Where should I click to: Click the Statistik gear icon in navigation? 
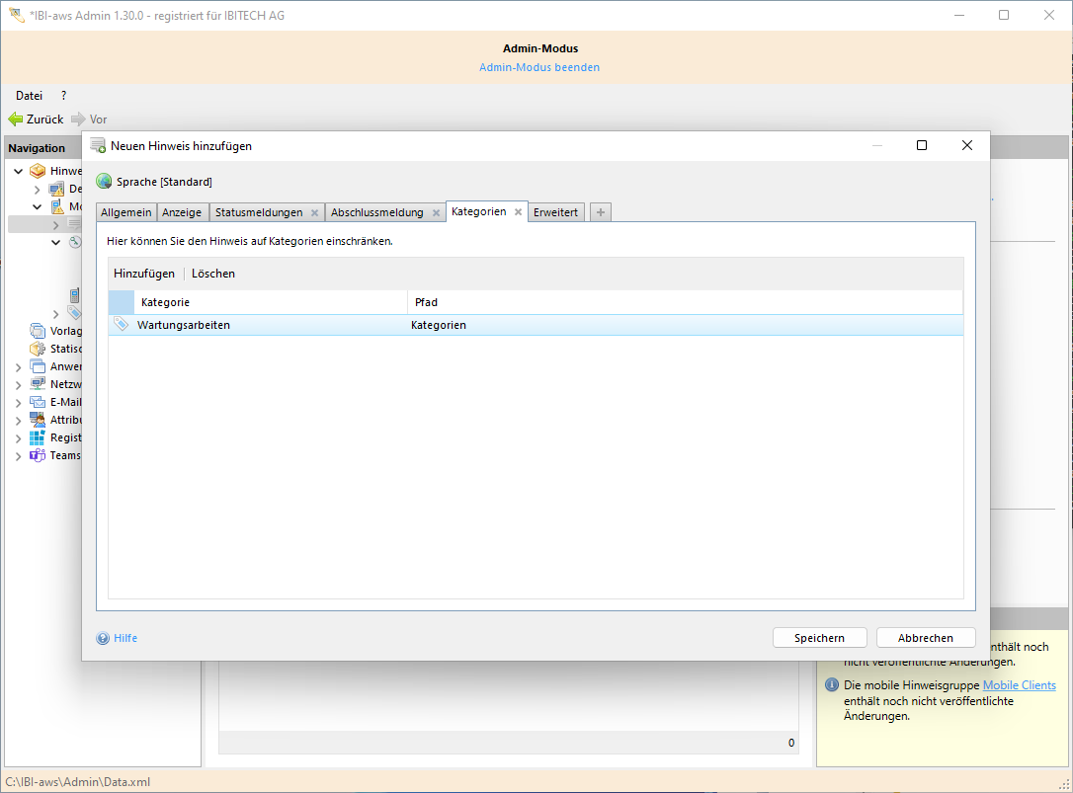38,349
